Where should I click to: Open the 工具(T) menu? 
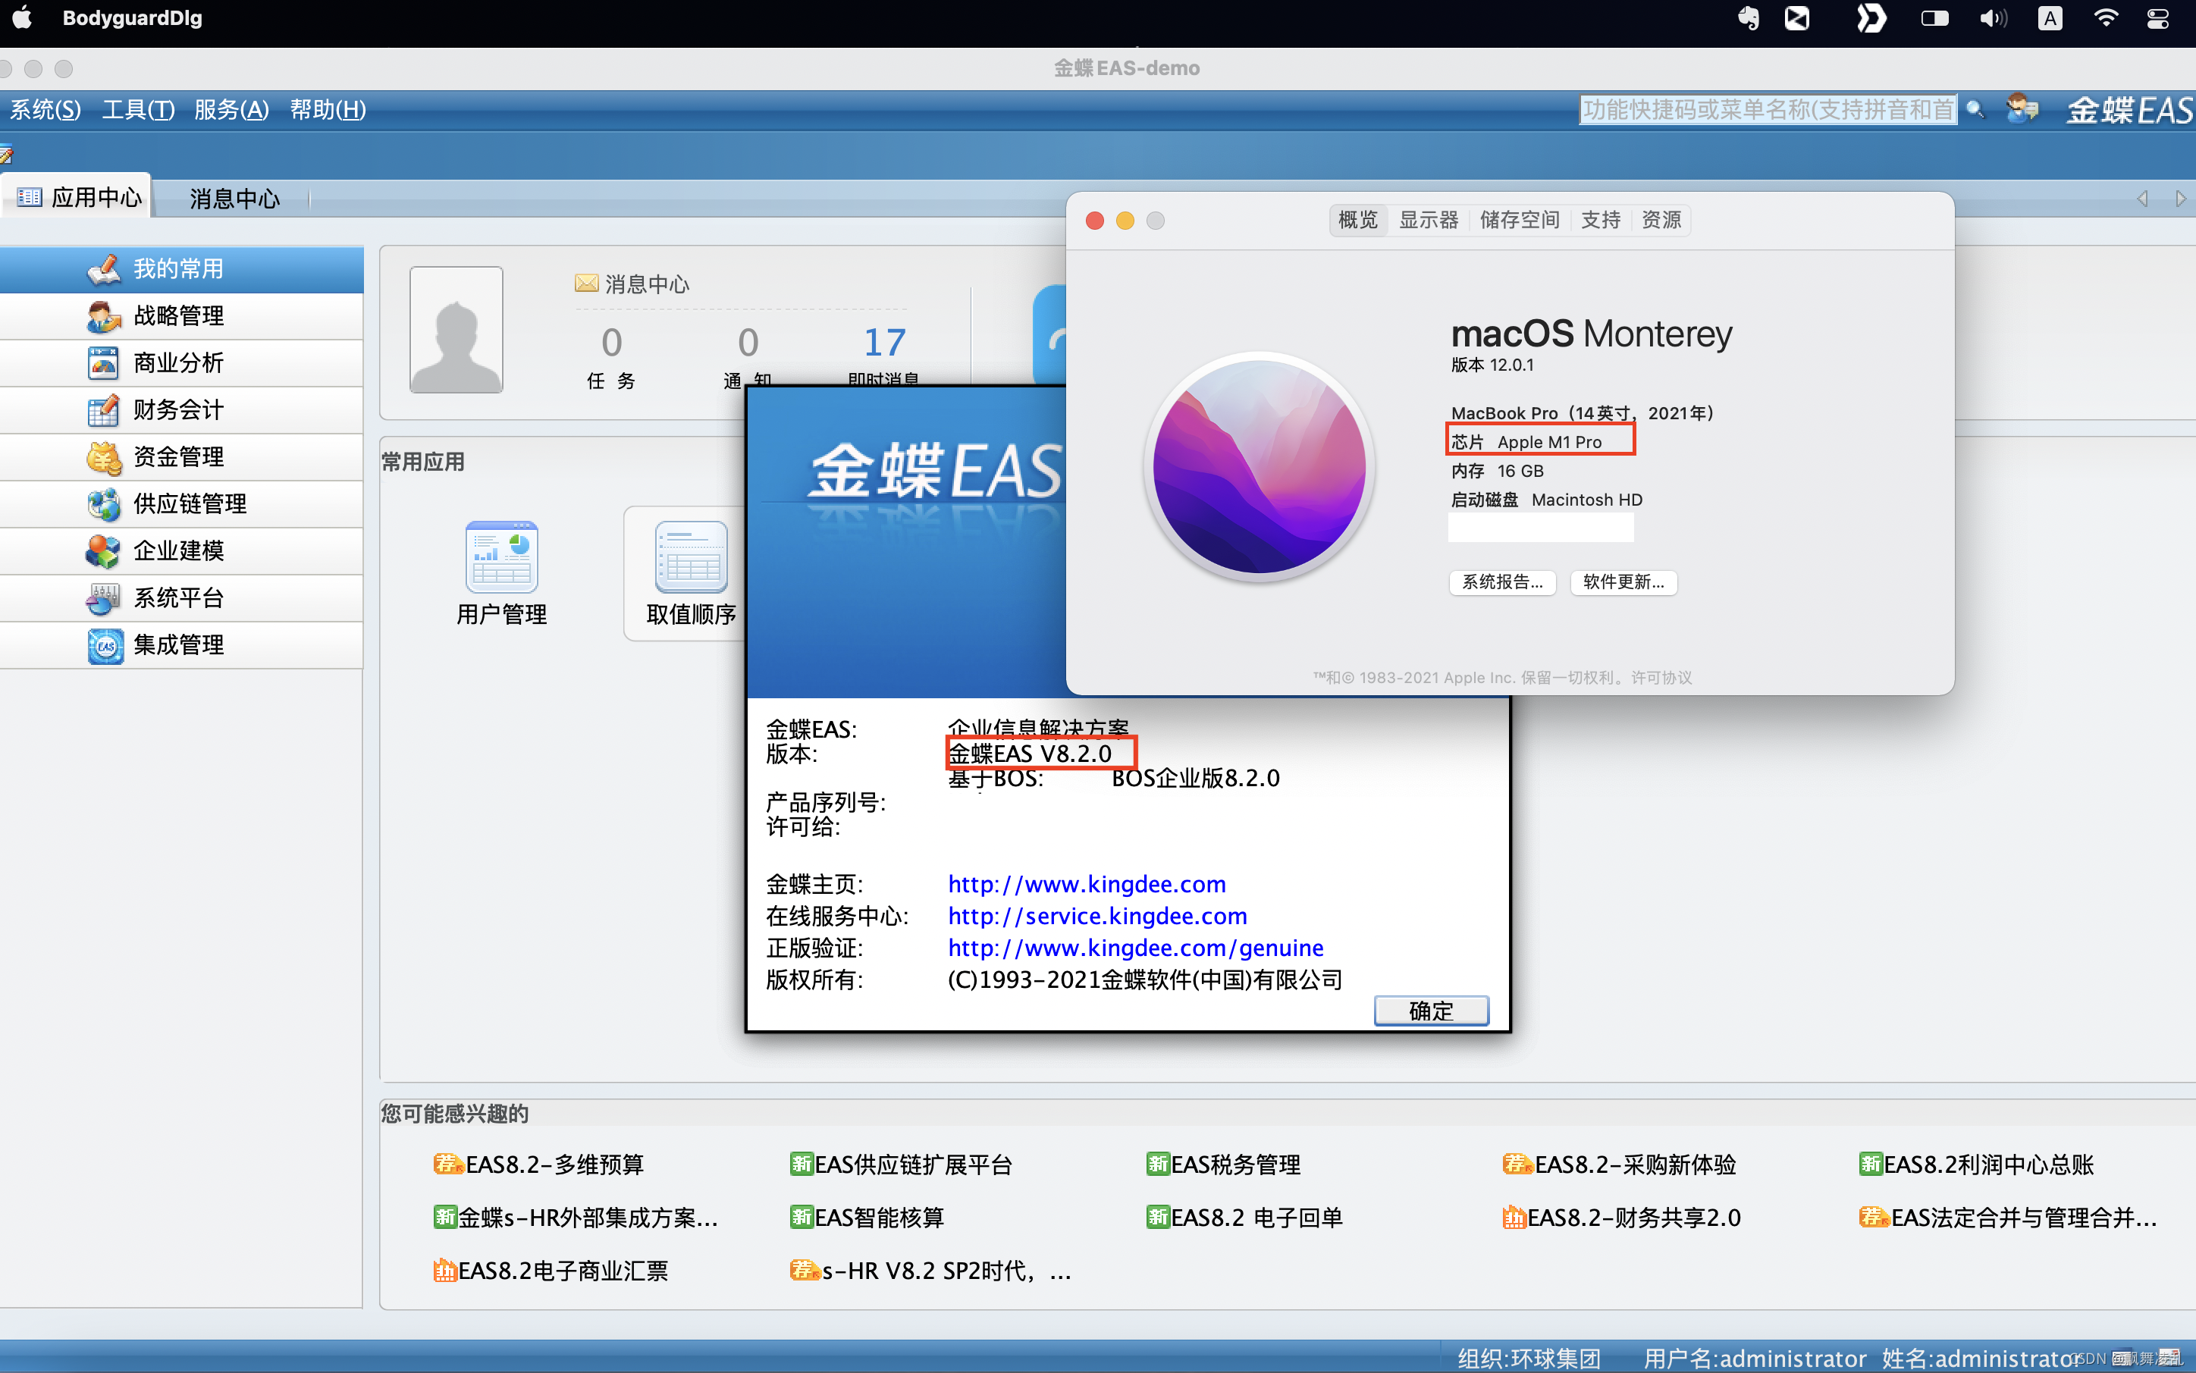pyautogui.click(x=138, y=110)
